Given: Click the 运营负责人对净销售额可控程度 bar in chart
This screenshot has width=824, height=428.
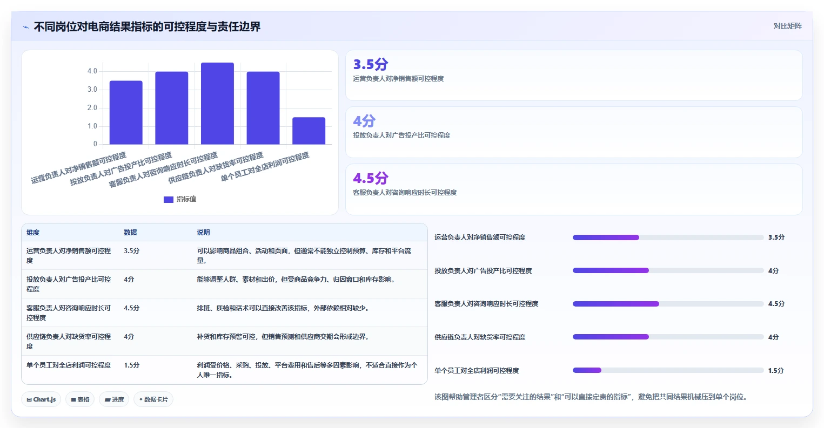Looking at the screenshot, I should coord(126,113).
